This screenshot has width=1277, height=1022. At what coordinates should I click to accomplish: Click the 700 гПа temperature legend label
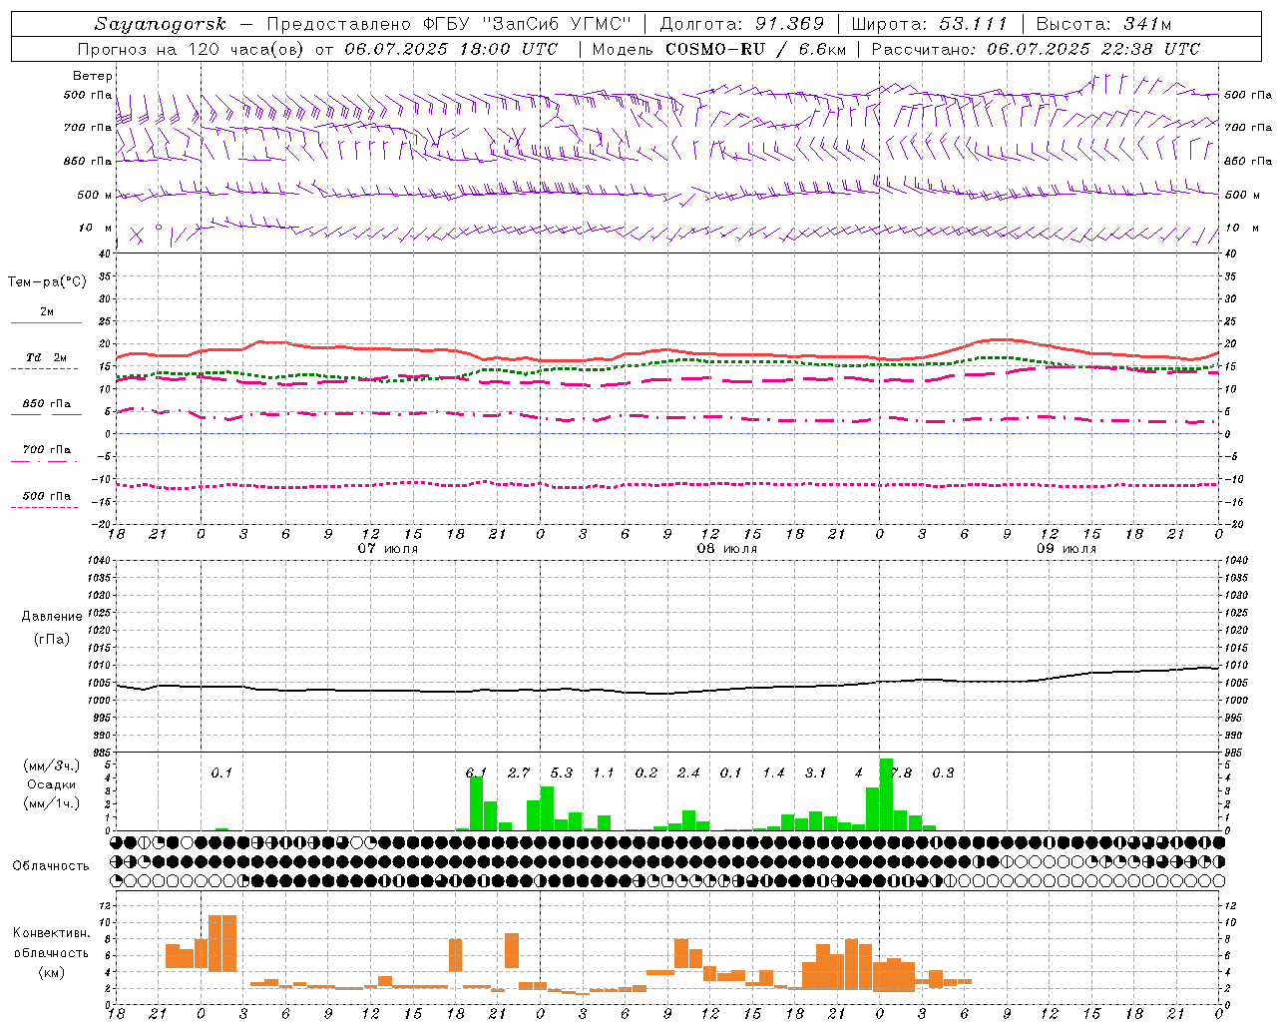47,450
